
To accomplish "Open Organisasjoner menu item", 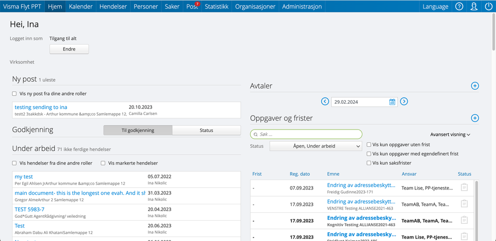I will 255,6.
